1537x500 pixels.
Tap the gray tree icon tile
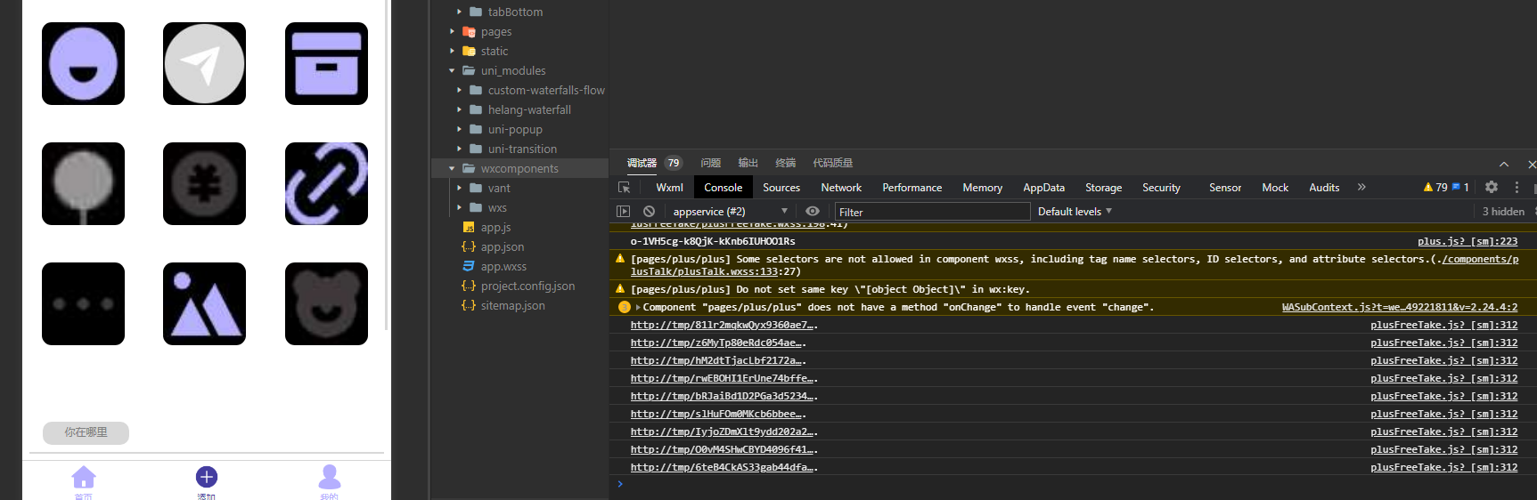[83, 183]
